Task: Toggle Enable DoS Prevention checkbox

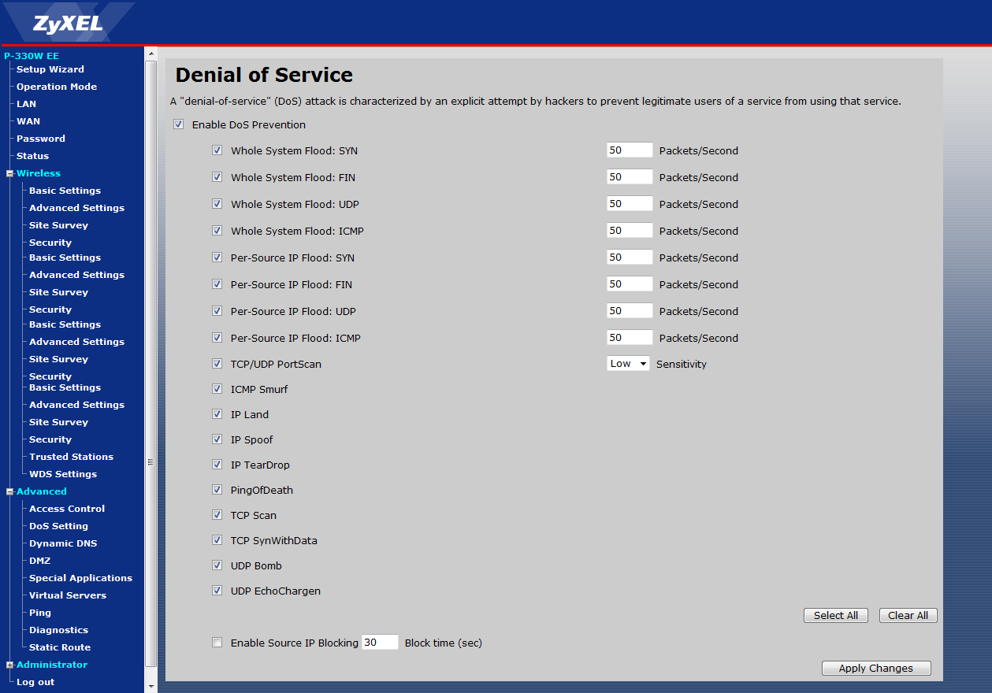Action: [178, 124]
